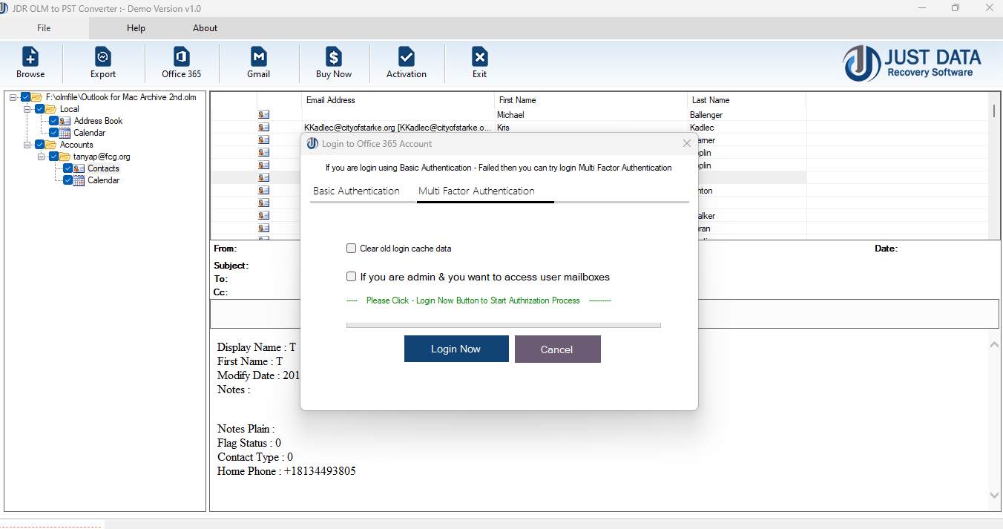Sort by the Last Name column header
This screenshot has height=529, width=1003.
point(746,100)
